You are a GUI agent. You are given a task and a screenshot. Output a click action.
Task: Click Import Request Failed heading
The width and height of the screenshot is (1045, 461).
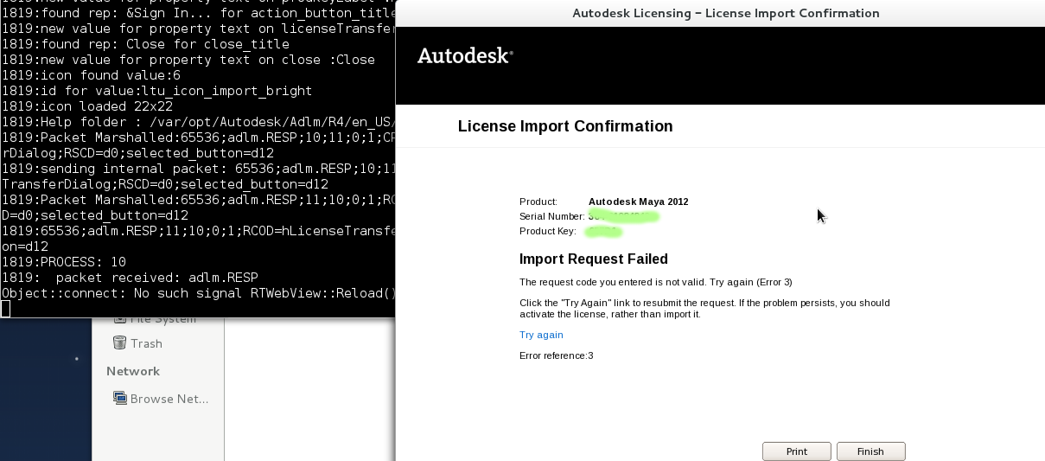pyautogui.click(x=594, y=259)
